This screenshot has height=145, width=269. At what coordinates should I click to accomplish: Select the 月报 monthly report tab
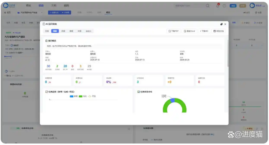pos(63,31)
